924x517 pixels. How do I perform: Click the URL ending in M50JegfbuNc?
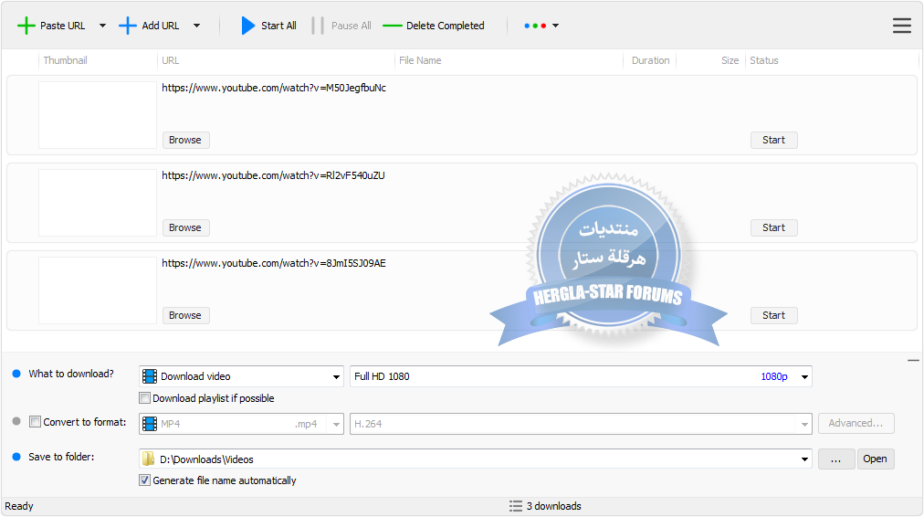[x=274, y=88]
